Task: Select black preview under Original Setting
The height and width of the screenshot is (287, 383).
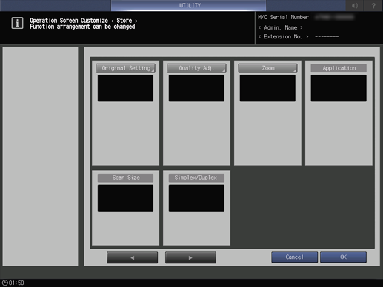Action: pyautogui.click(x=125, y=88)
